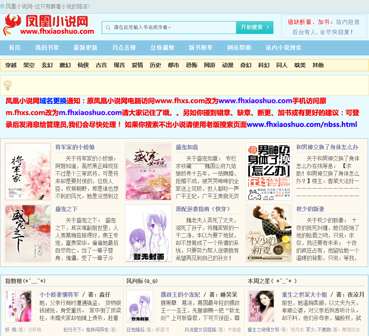Viewport: 369px width, 336px height.
Task: Open the 将军家的小娇娘 cover thumbnail
Action: tap(28, 172)
